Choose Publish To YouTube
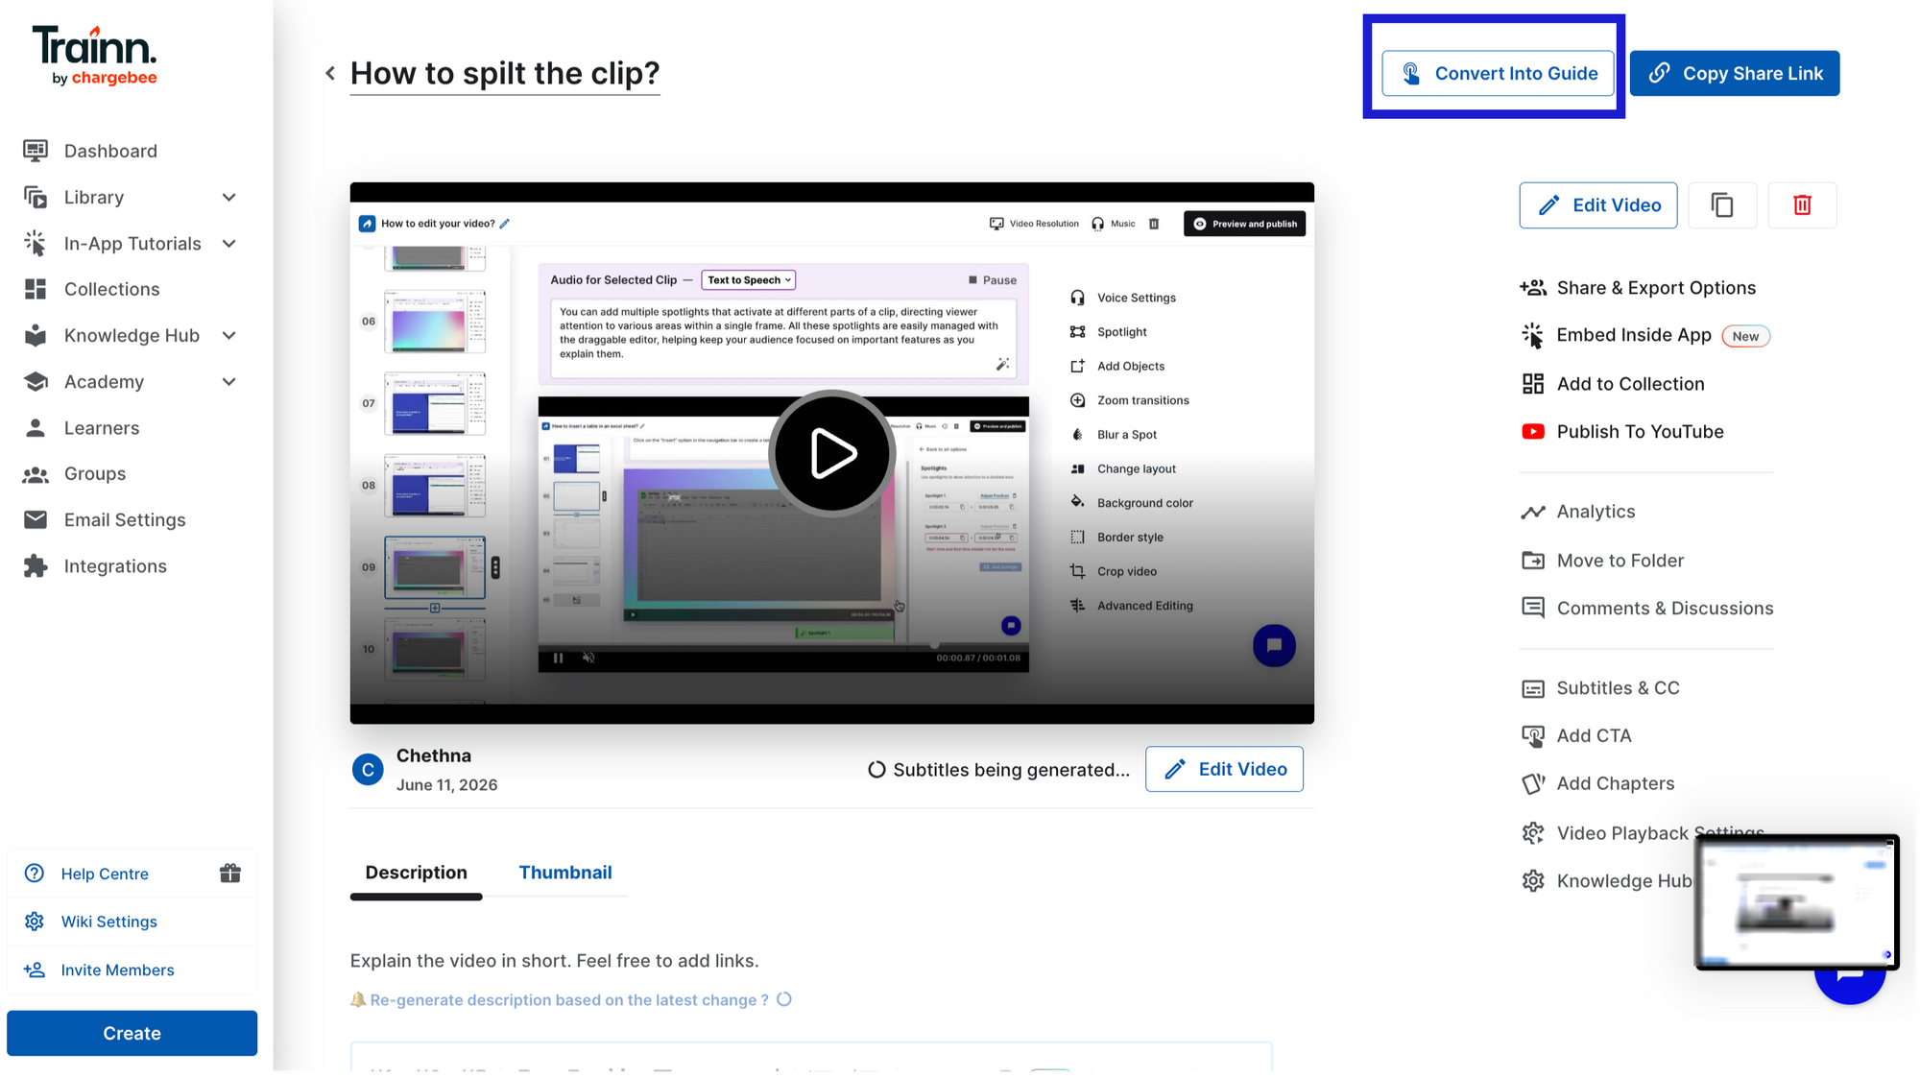 pos(1622,432)
